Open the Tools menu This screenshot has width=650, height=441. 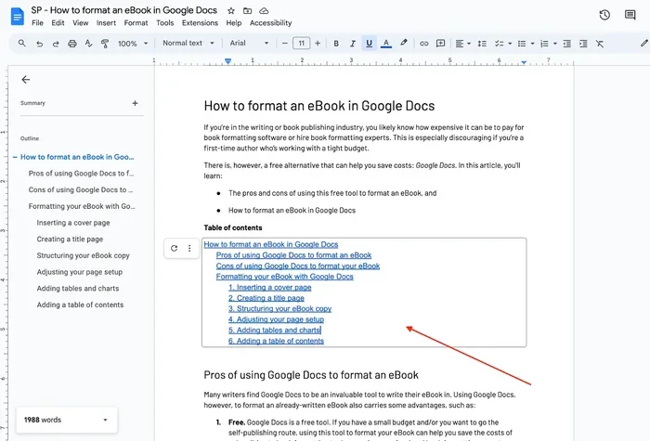click(x=165, y=23)
